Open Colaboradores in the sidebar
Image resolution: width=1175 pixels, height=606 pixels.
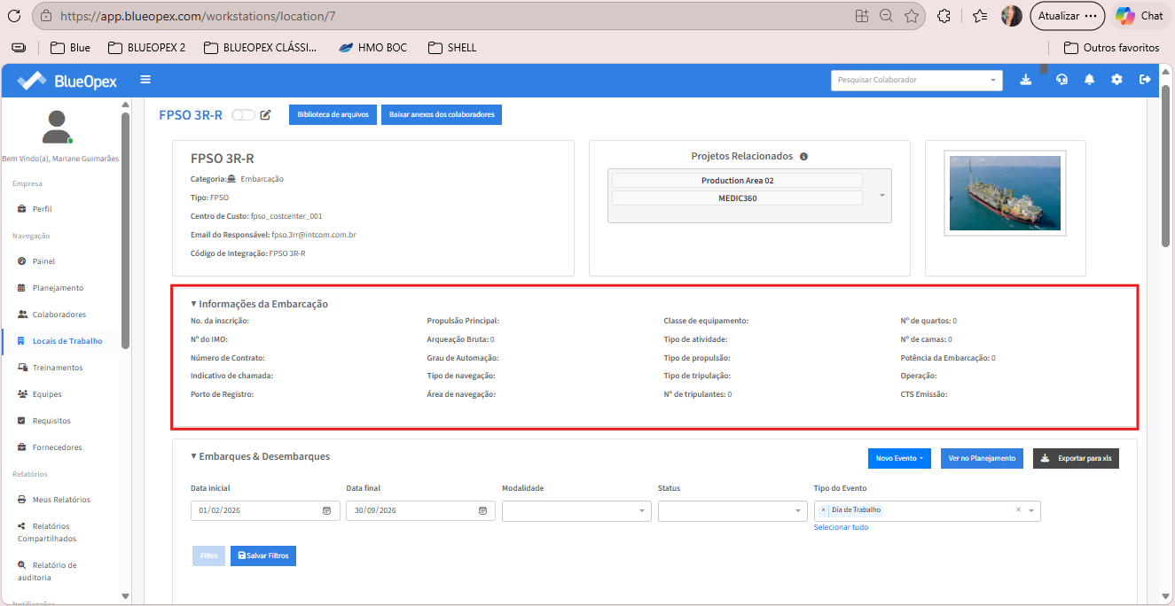coord(59,315)
